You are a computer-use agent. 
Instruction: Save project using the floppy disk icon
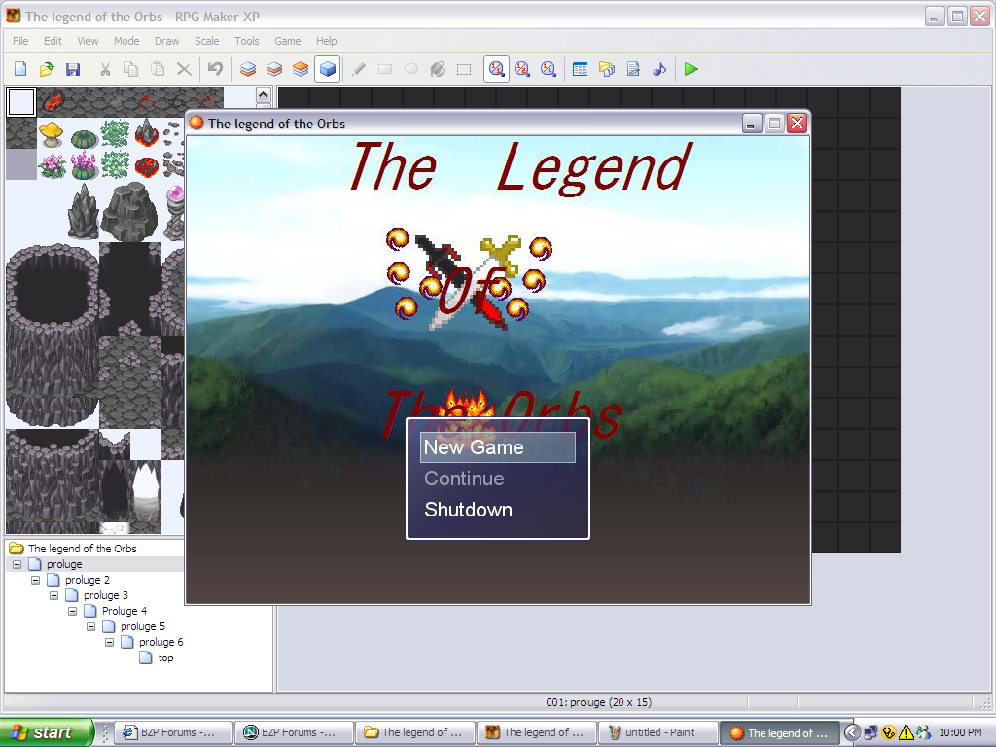click(72, 69)
